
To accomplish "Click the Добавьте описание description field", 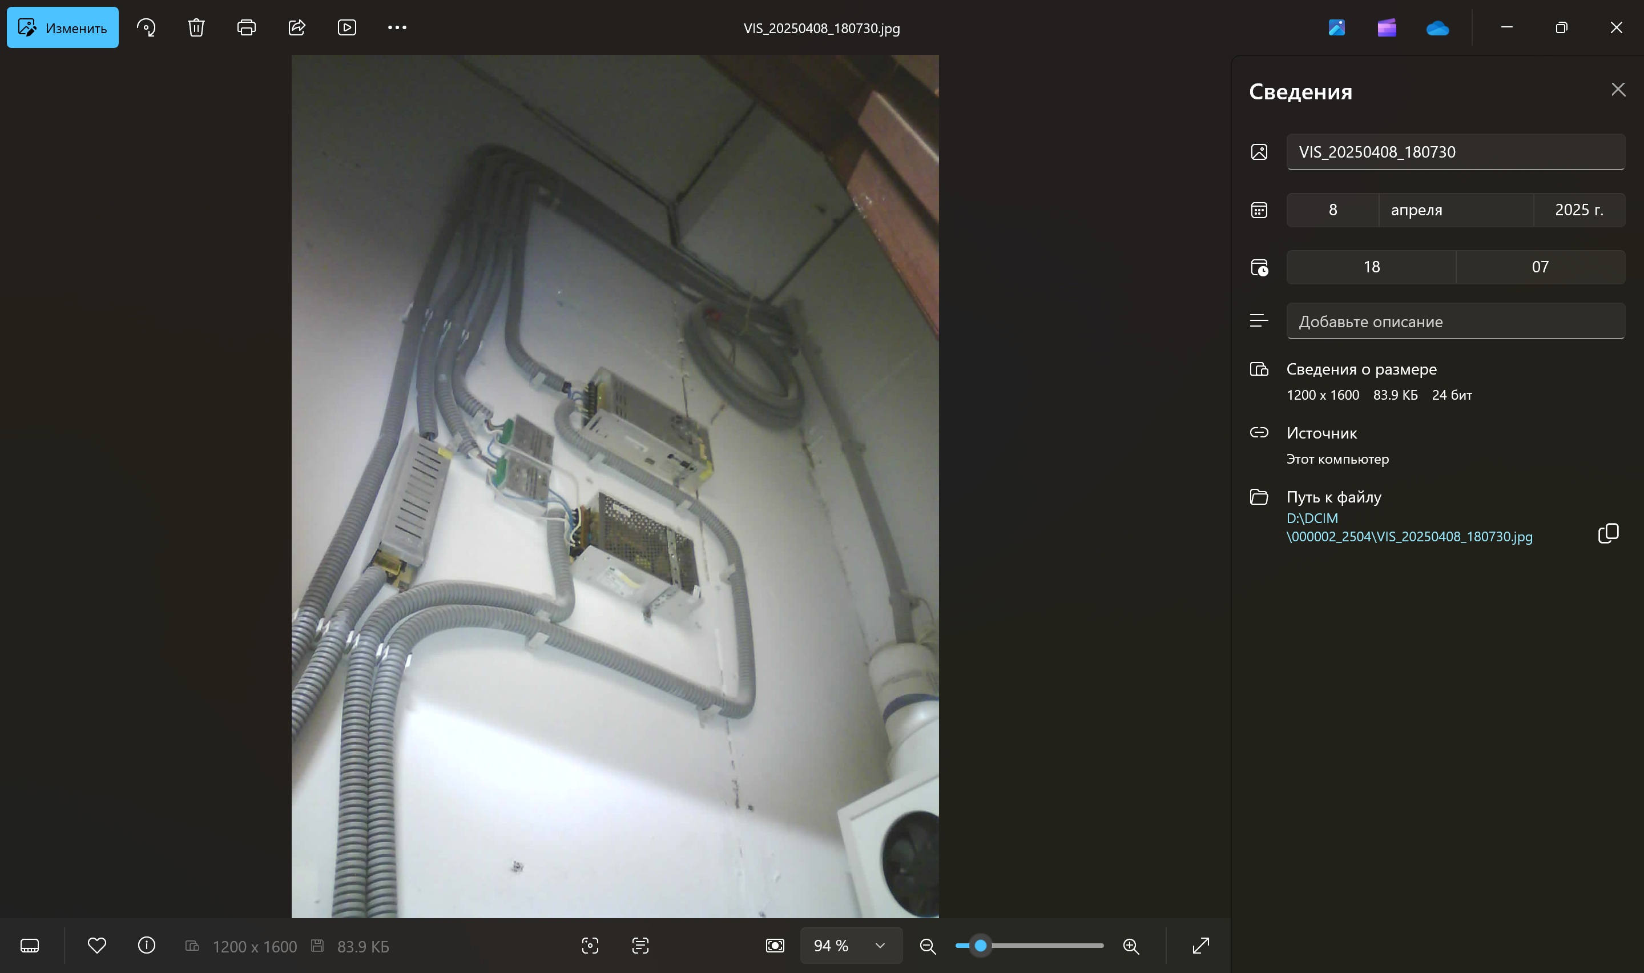I will pos(1455,321).
